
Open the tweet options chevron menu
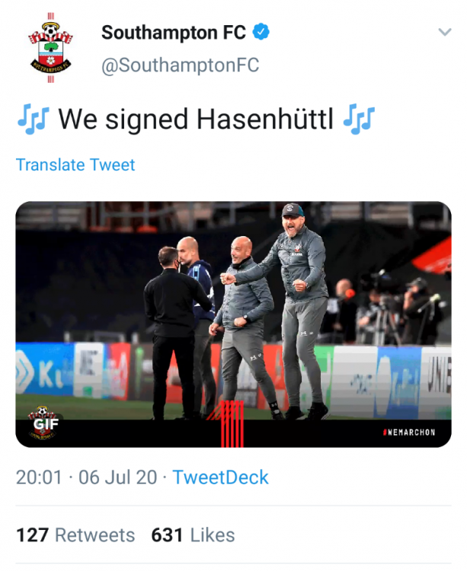click(x=445, y=32)
